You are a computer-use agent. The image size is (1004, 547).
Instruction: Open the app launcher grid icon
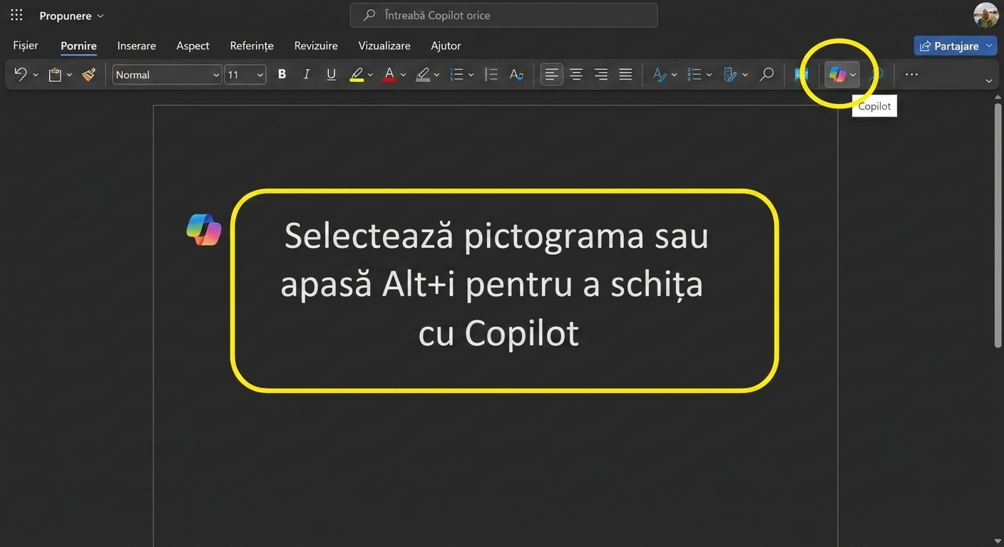16,15
